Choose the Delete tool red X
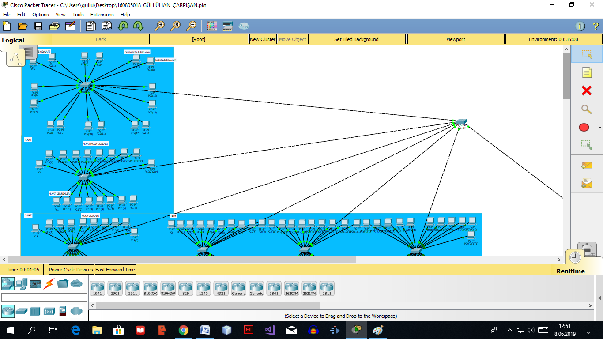 (586, 90)
